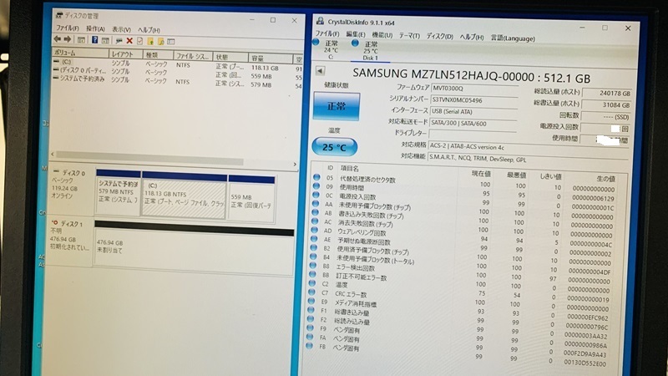Click the ファームウェア field MVT0300Q
This screenshot has width=668, height=376.
(x=474, y=89)
